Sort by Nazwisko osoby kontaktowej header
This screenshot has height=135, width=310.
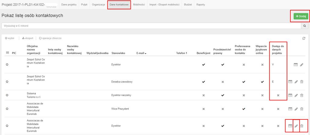point(74,50)
